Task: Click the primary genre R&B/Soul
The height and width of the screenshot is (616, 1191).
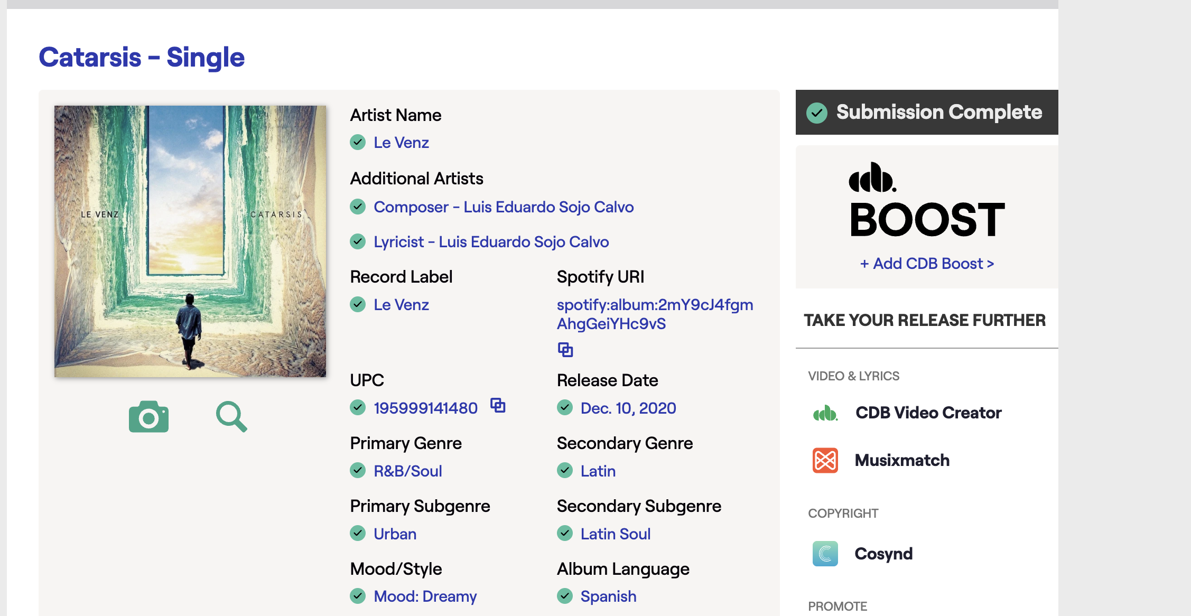Action: 408,471
